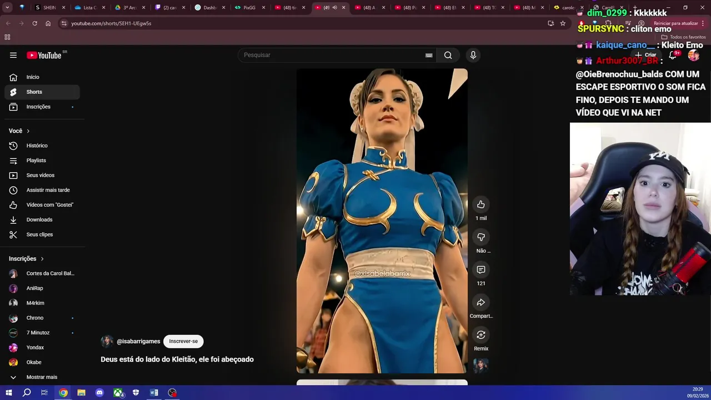Open Xbox app from the taskbar
Screen dimensions: 711x400
point(118,393)
